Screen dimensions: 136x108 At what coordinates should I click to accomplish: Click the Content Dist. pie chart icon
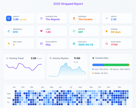click(x=93, y=58)
